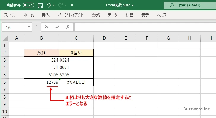Click the formula bar Cancel X icon
216x118 pixels.
point(46,27)
